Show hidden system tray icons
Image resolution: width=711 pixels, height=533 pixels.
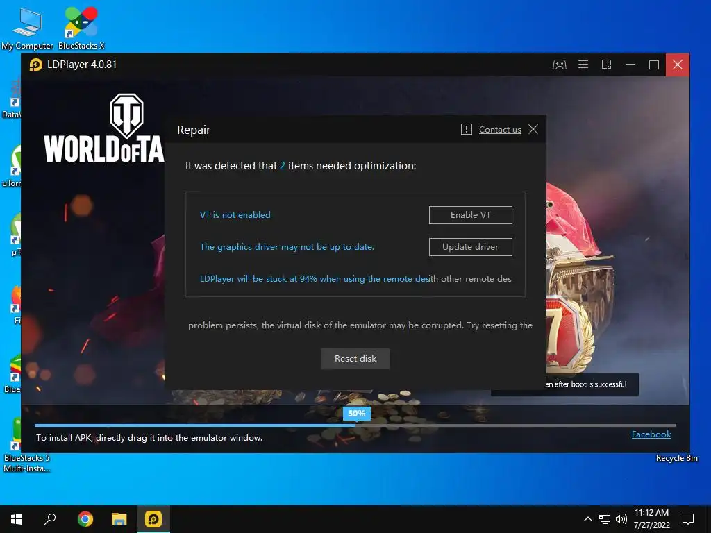(x=587, y=519)
